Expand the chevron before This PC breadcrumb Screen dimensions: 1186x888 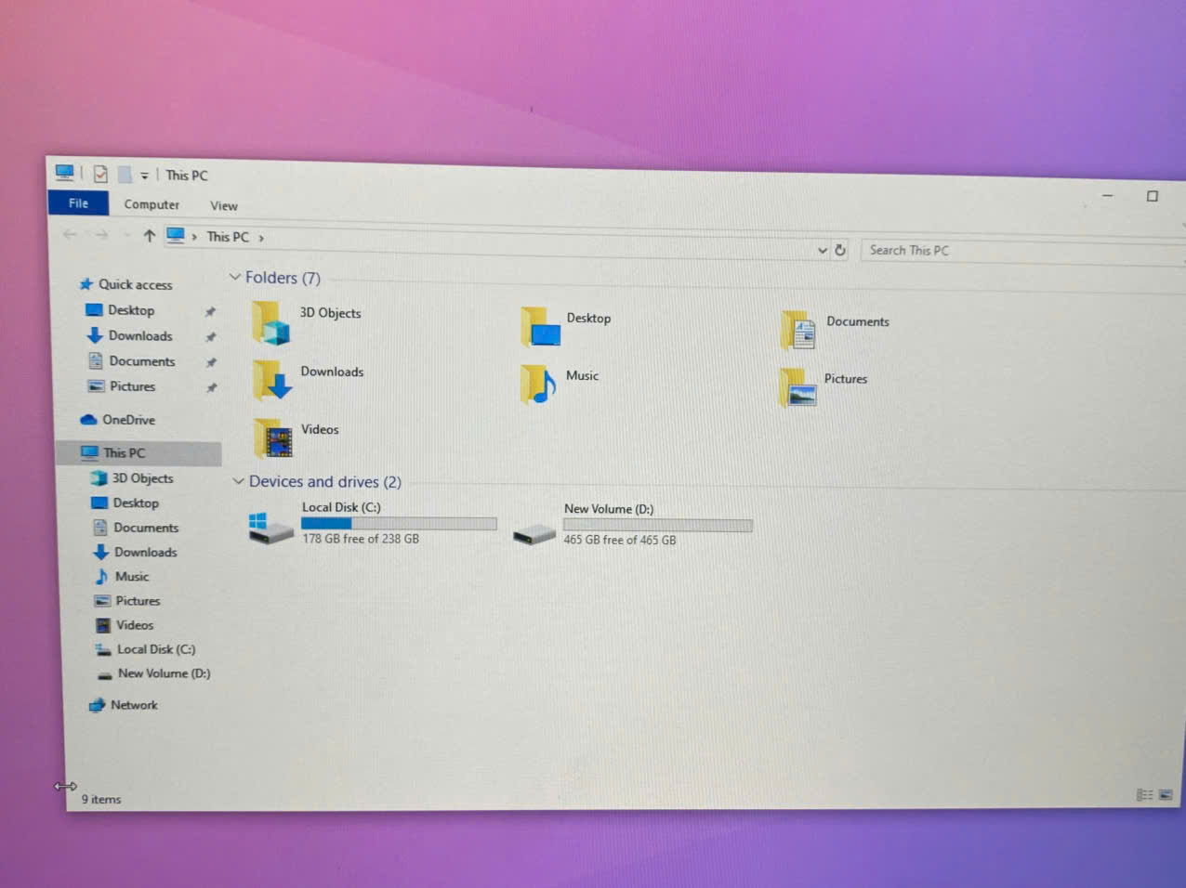coord(194,237)
